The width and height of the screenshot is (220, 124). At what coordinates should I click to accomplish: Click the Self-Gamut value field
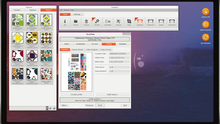pos(119,67)
